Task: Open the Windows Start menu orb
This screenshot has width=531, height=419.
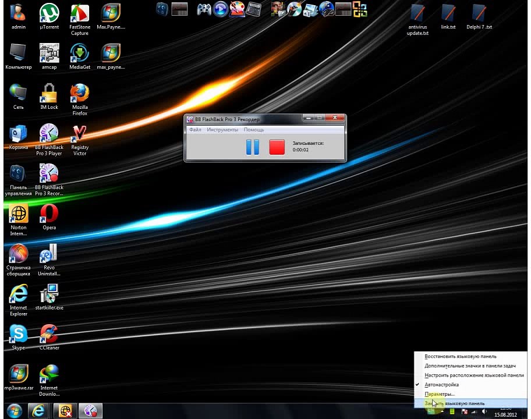Action: coord(14,411)
